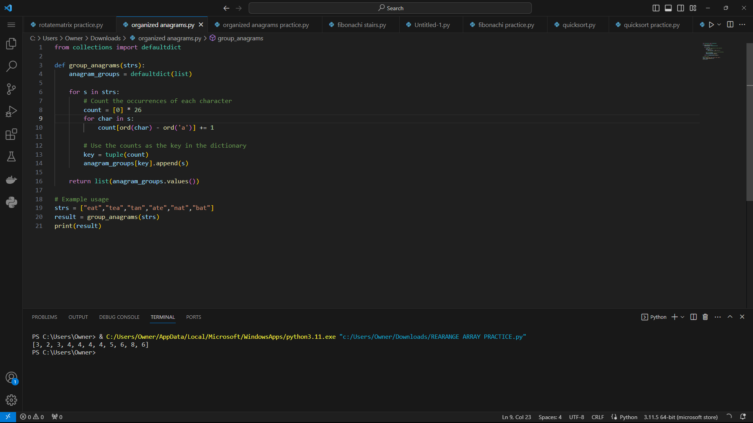This screenshot has width=753, height=423.
Task: Kill the terminal with trash icon
Action: 705,317
